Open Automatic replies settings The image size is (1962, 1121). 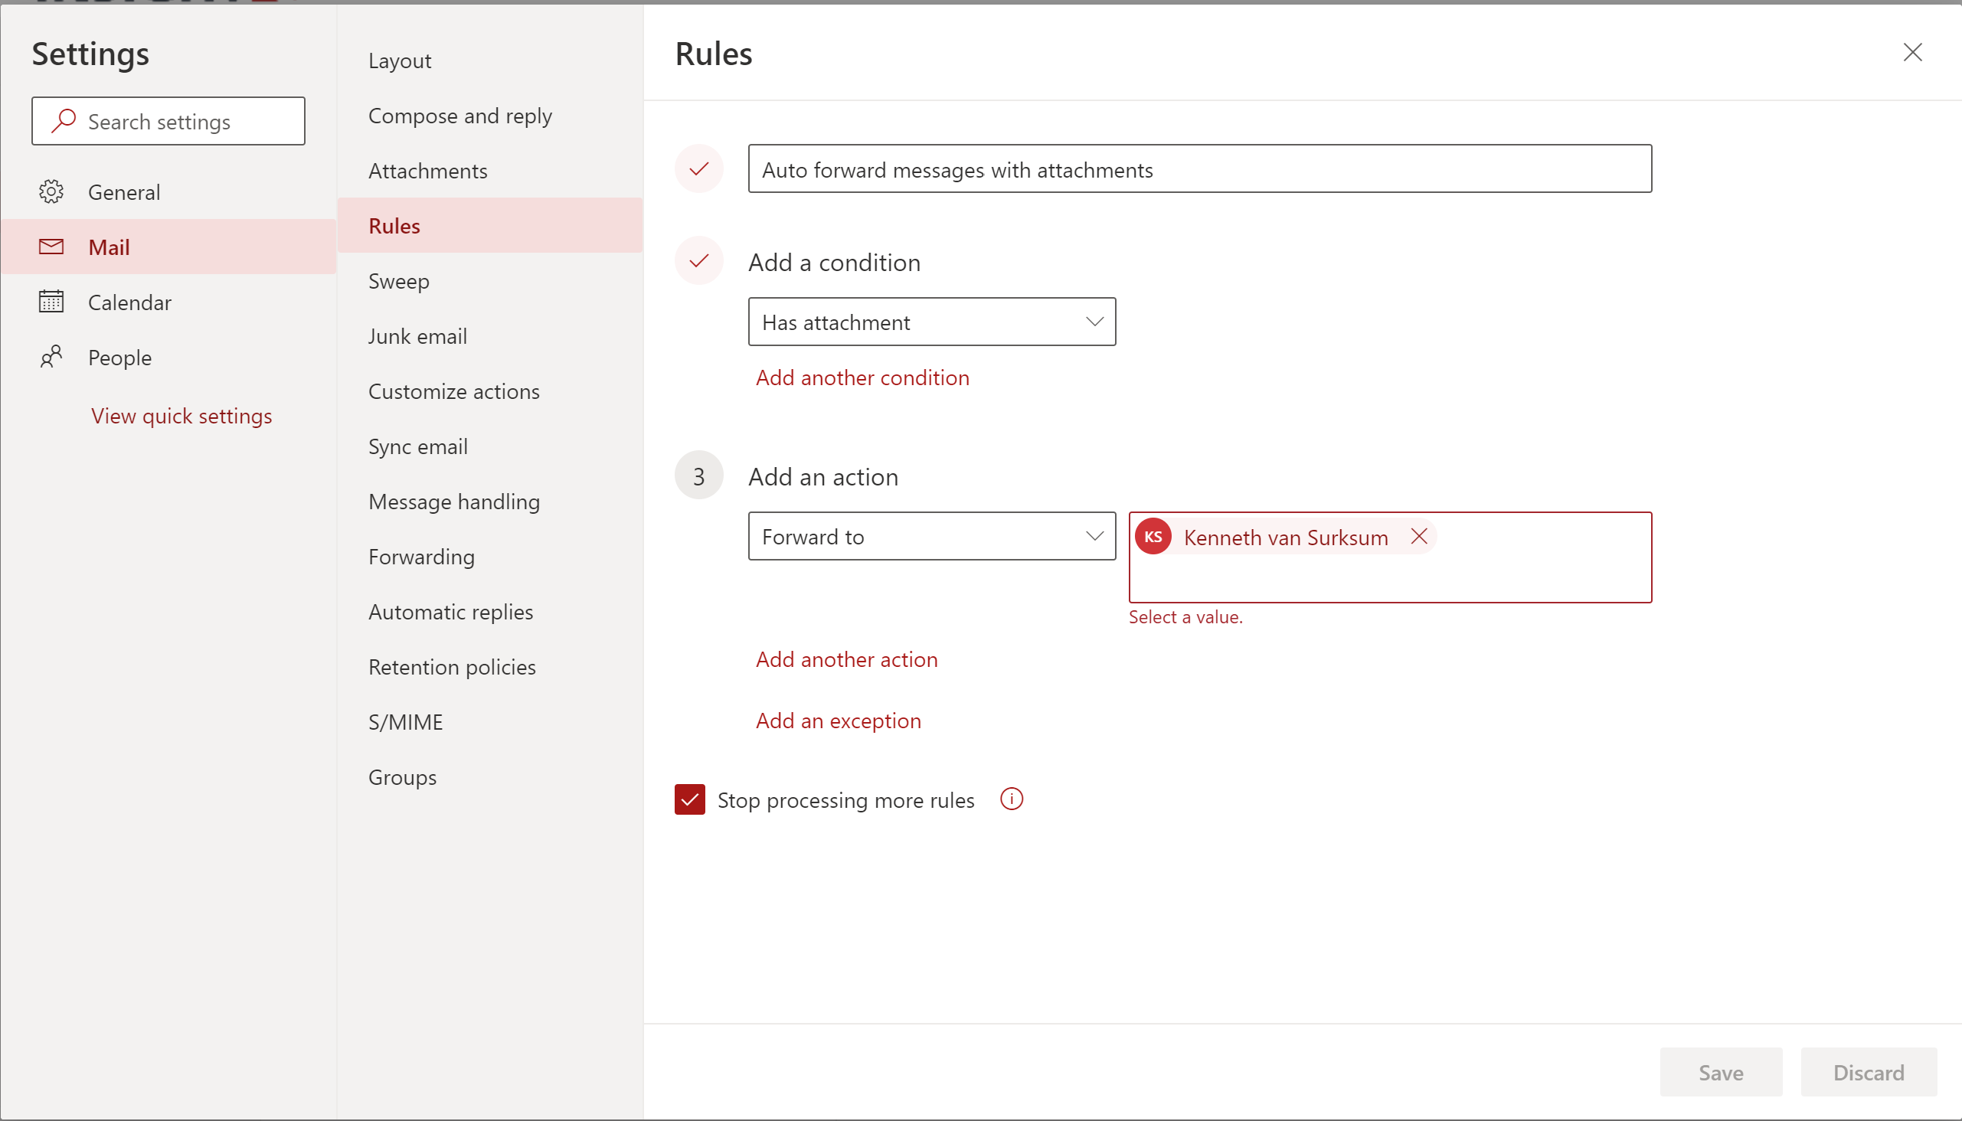pyautogui.click(x=489, y=612)
